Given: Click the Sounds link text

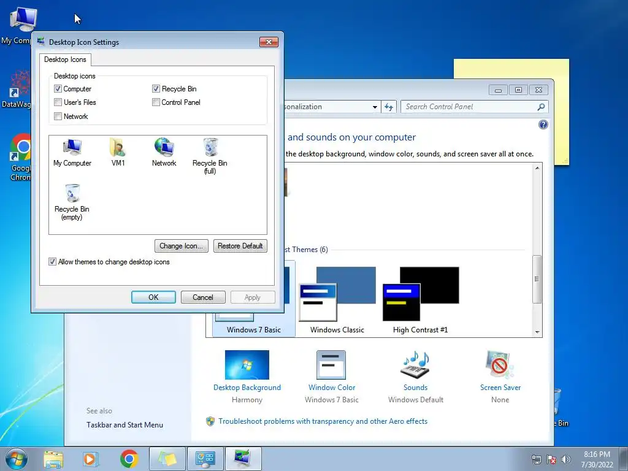Looking at the screenshot, I should click(415, 388).
